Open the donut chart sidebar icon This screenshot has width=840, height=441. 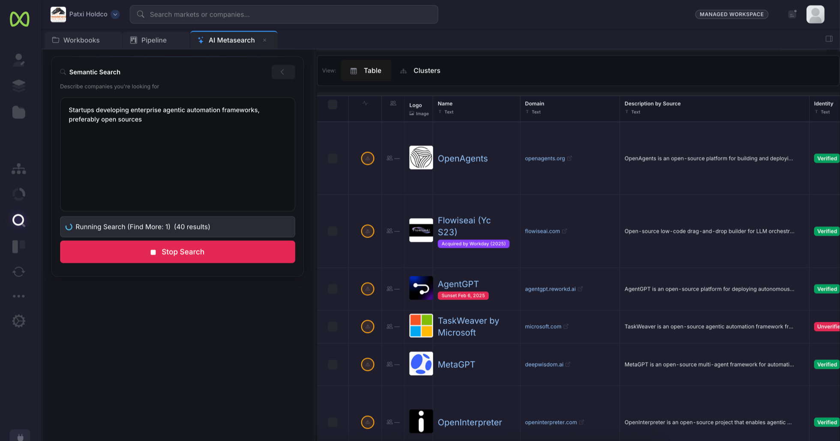(18, 194)
